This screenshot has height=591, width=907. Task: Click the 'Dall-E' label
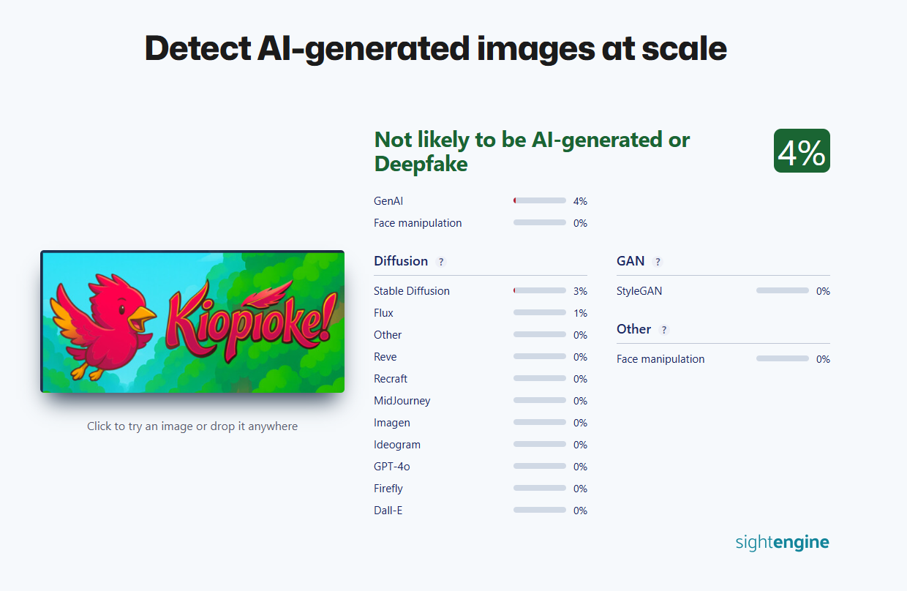tap(388, 511)
